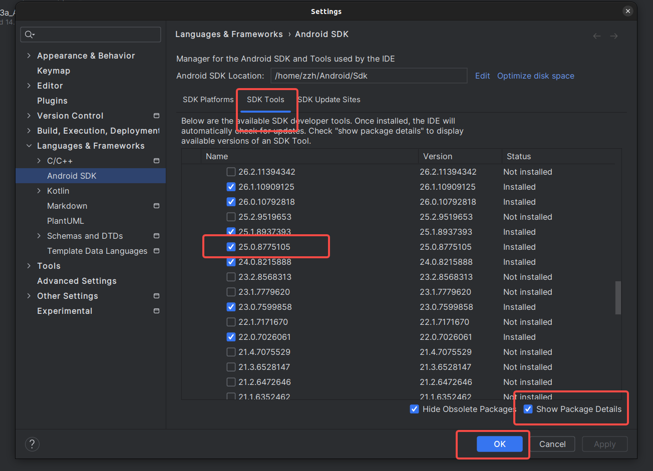
Task: Click the project-level icon beside Experimental
Action: (x=156, y=311)
